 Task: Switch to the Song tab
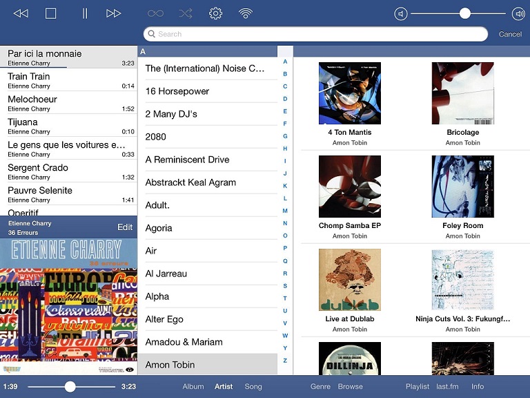[253, 386]
